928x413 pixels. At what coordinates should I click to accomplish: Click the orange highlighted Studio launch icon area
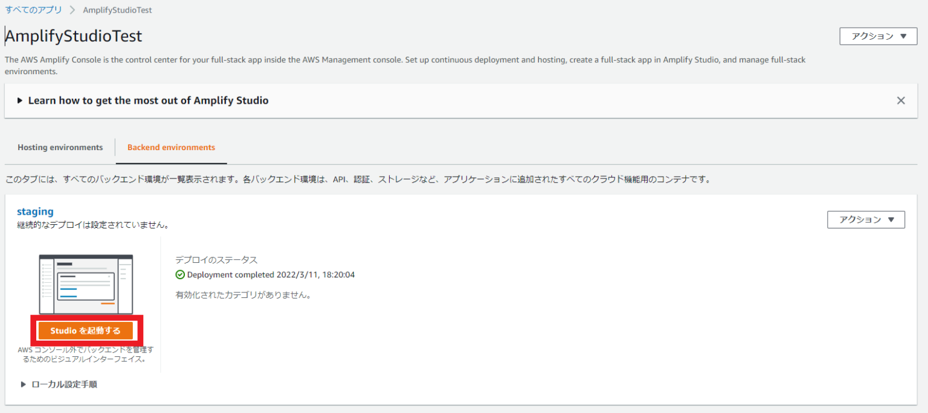click(85, 330)
